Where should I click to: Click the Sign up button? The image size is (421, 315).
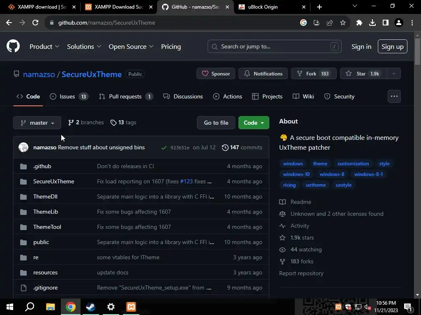pyautogui.click(x=392, y=47)
